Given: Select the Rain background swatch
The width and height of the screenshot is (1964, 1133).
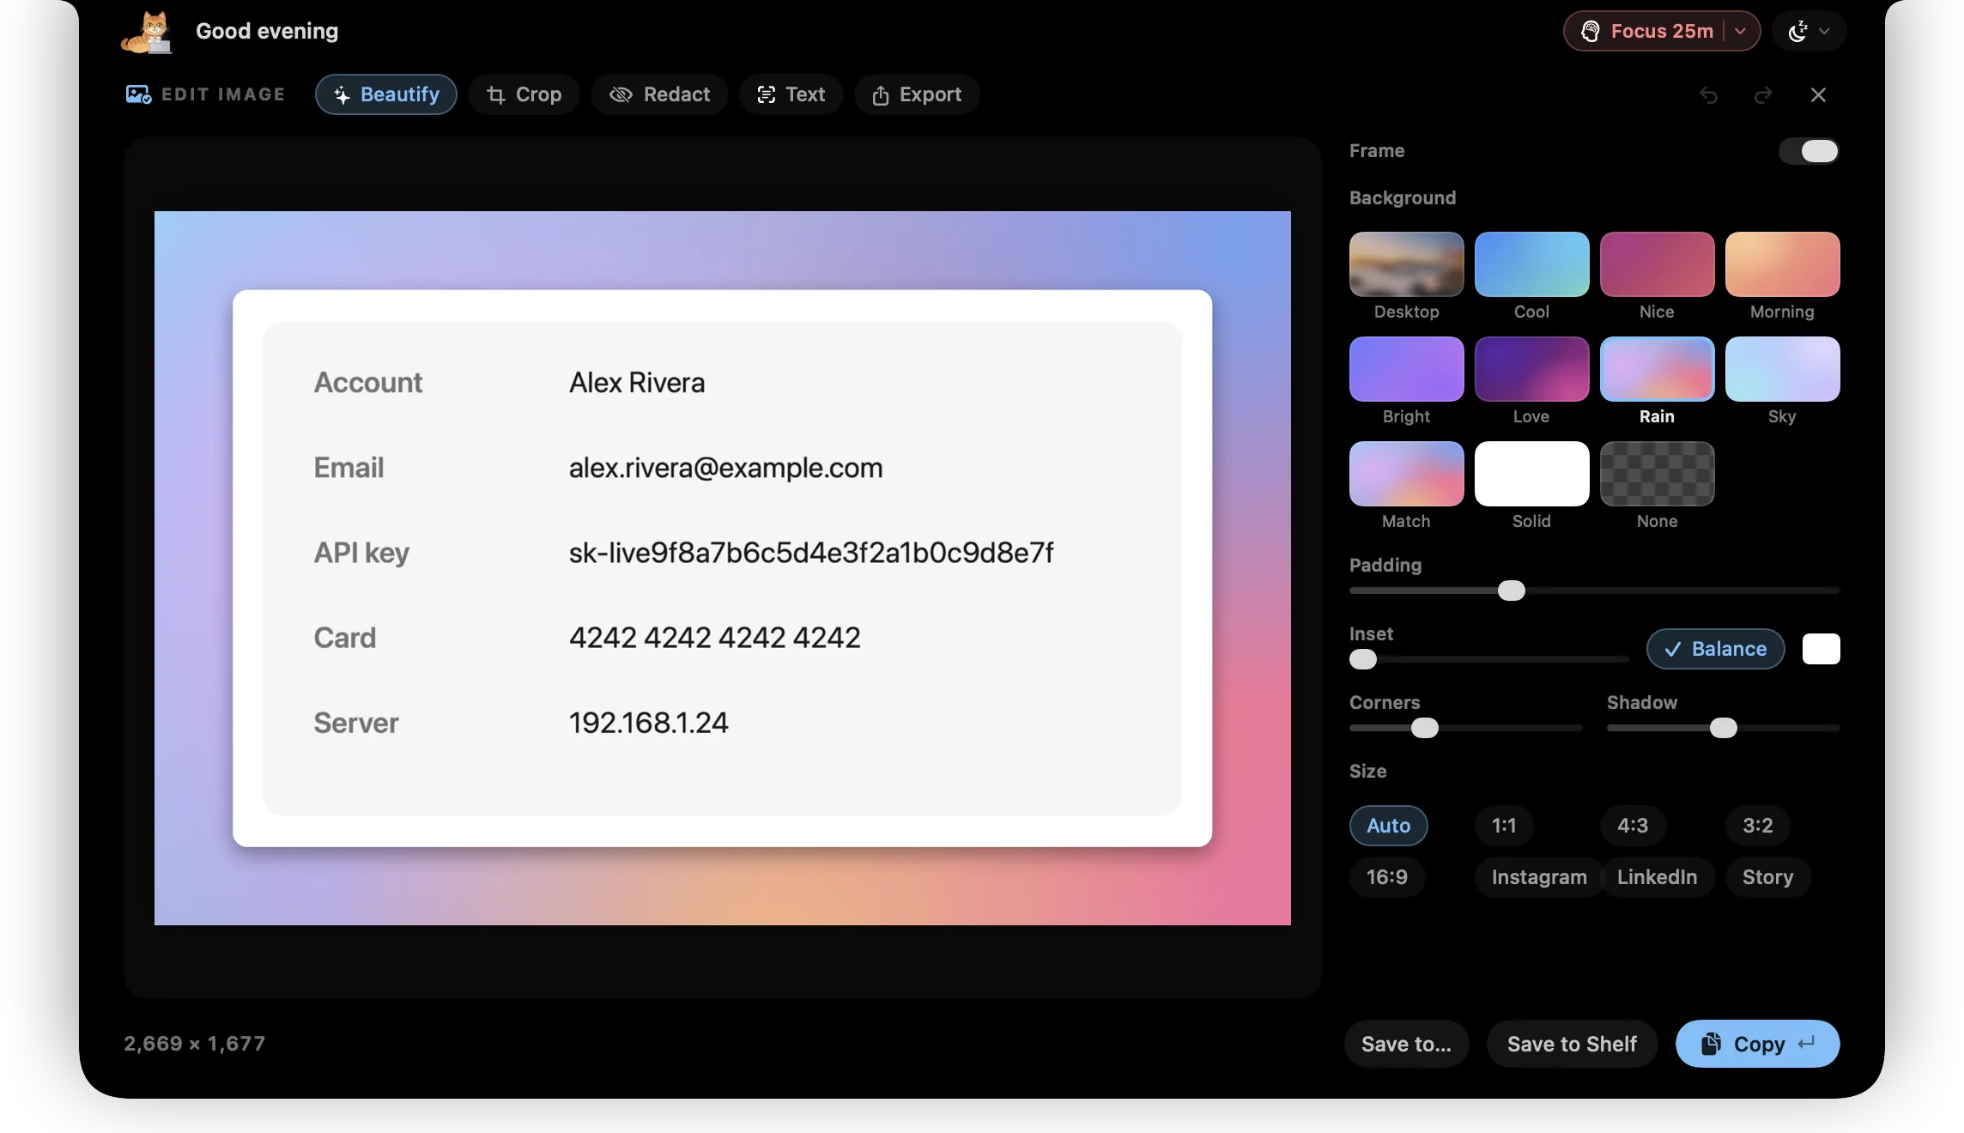Looking at the screenshot, I should click(x=1657, y=369).
